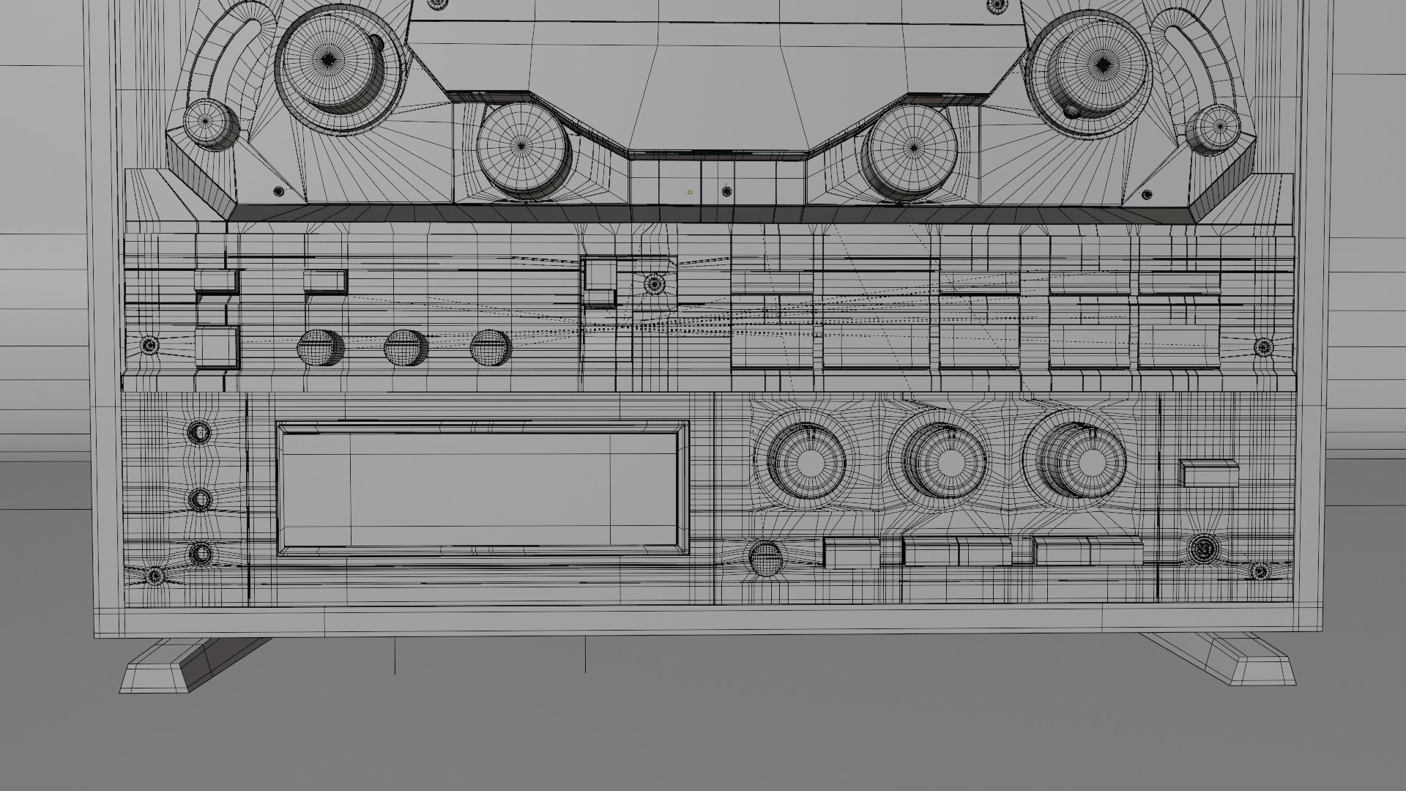Click the bottom jack socket on left panel

tap(200, 554)
